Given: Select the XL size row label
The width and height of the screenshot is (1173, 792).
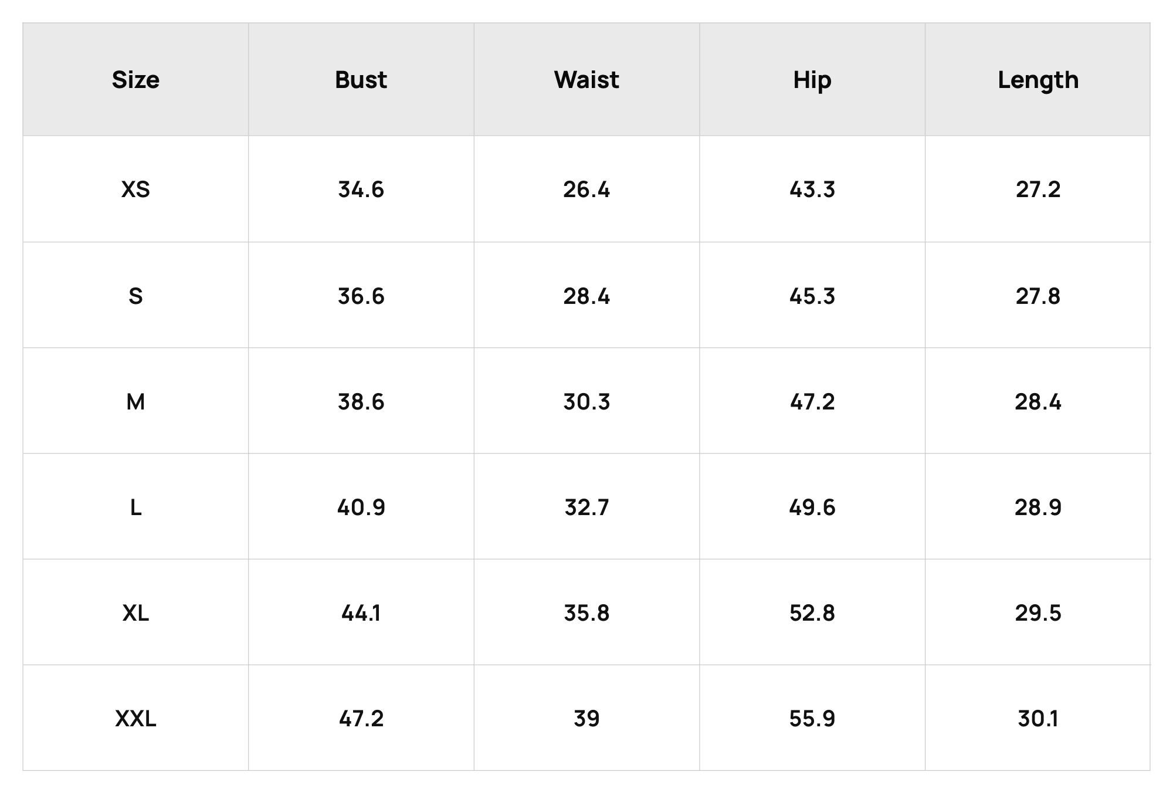Looking at the screenshot, I should (135, 613).
